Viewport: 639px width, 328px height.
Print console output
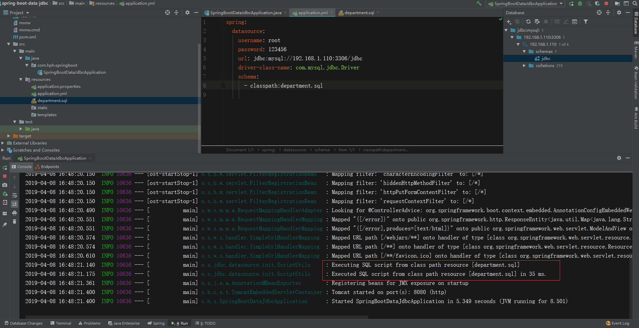point(14,213)
